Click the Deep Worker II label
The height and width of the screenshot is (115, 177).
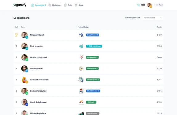click(92, 69)
